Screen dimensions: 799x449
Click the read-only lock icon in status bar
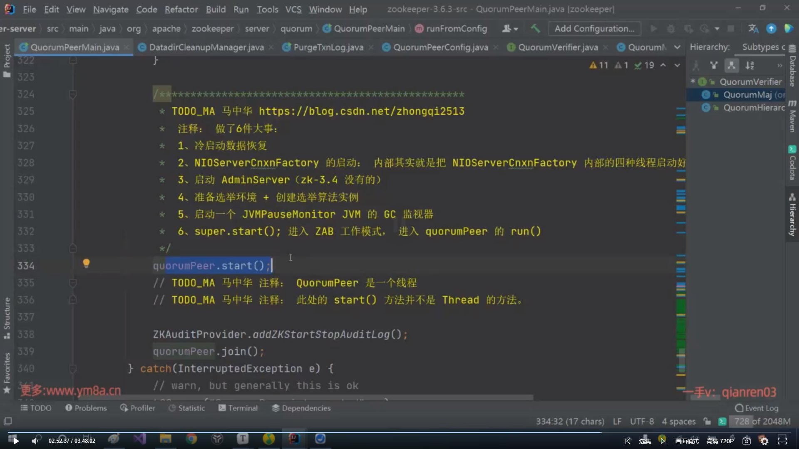(x=707, y=421)
